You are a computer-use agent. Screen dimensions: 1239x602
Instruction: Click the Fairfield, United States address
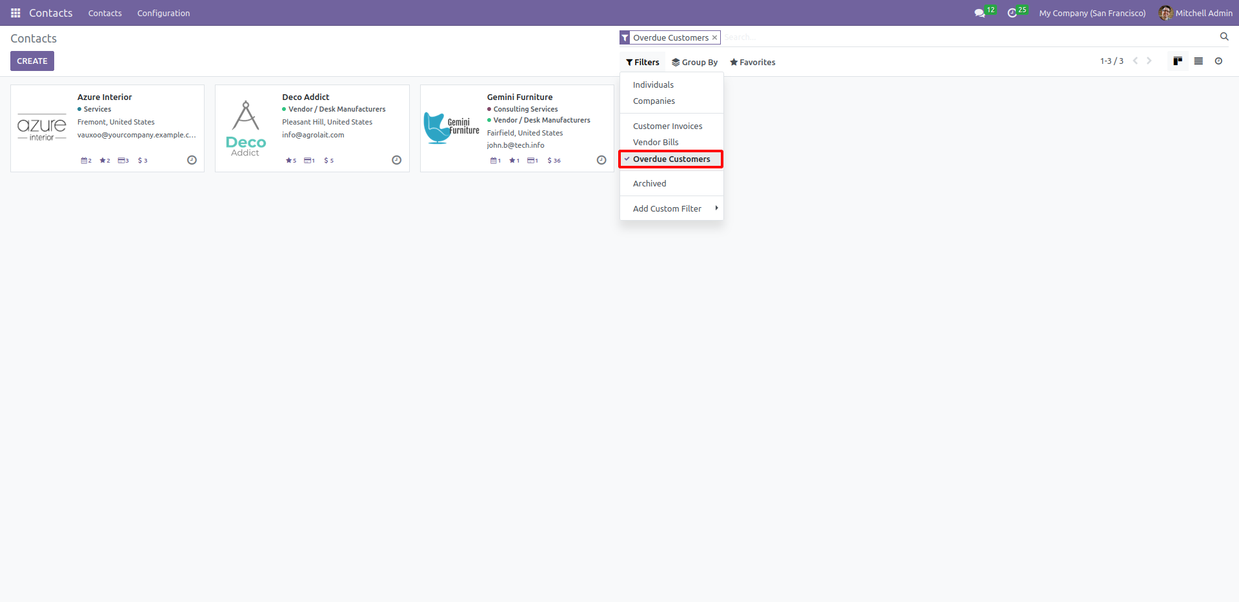(x=525, y=134)
